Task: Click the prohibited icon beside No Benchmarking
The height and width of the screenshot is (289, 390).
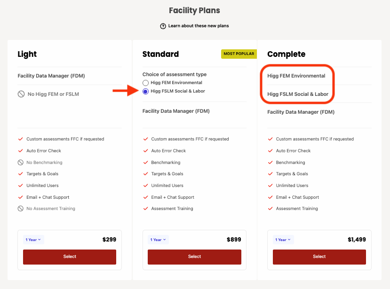Action: point(21,163)
